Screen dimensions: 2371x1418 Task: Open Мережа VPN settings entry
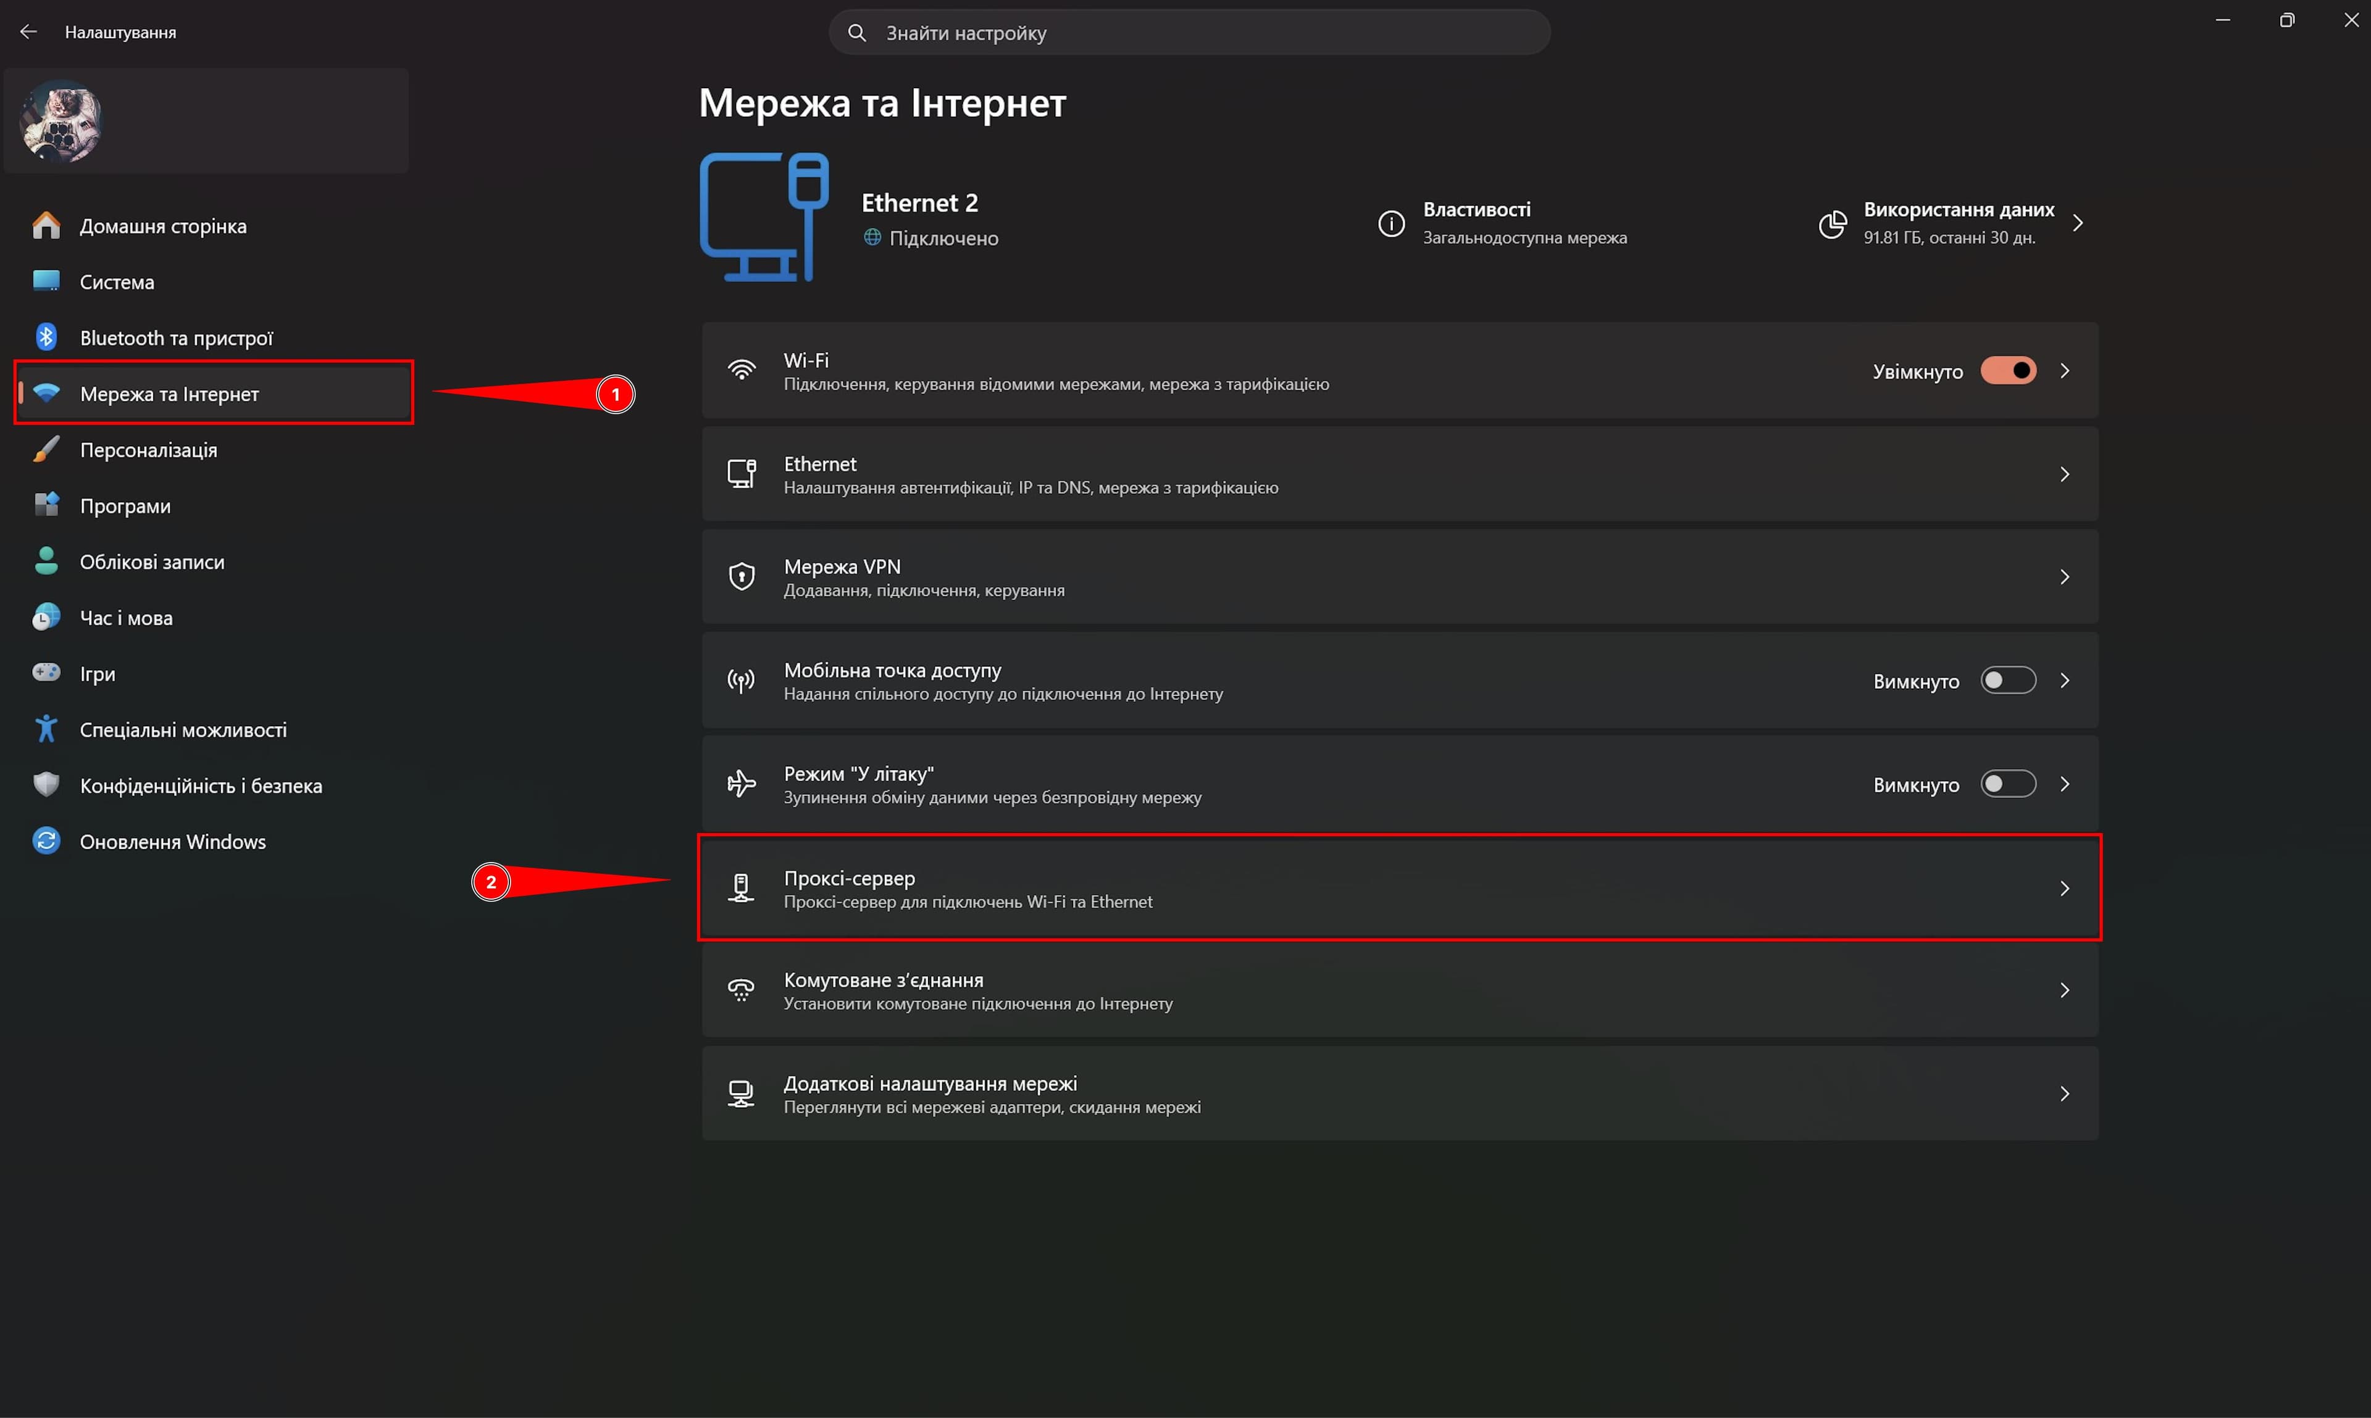coord(1400,576)
